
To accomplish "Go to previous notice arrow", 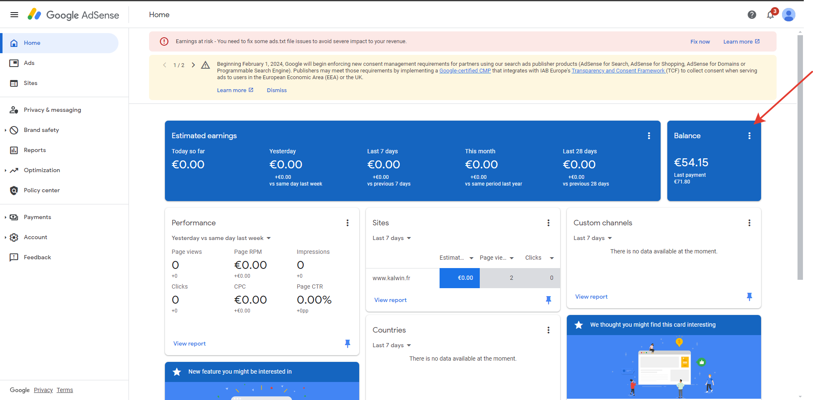I will (165, 65).
